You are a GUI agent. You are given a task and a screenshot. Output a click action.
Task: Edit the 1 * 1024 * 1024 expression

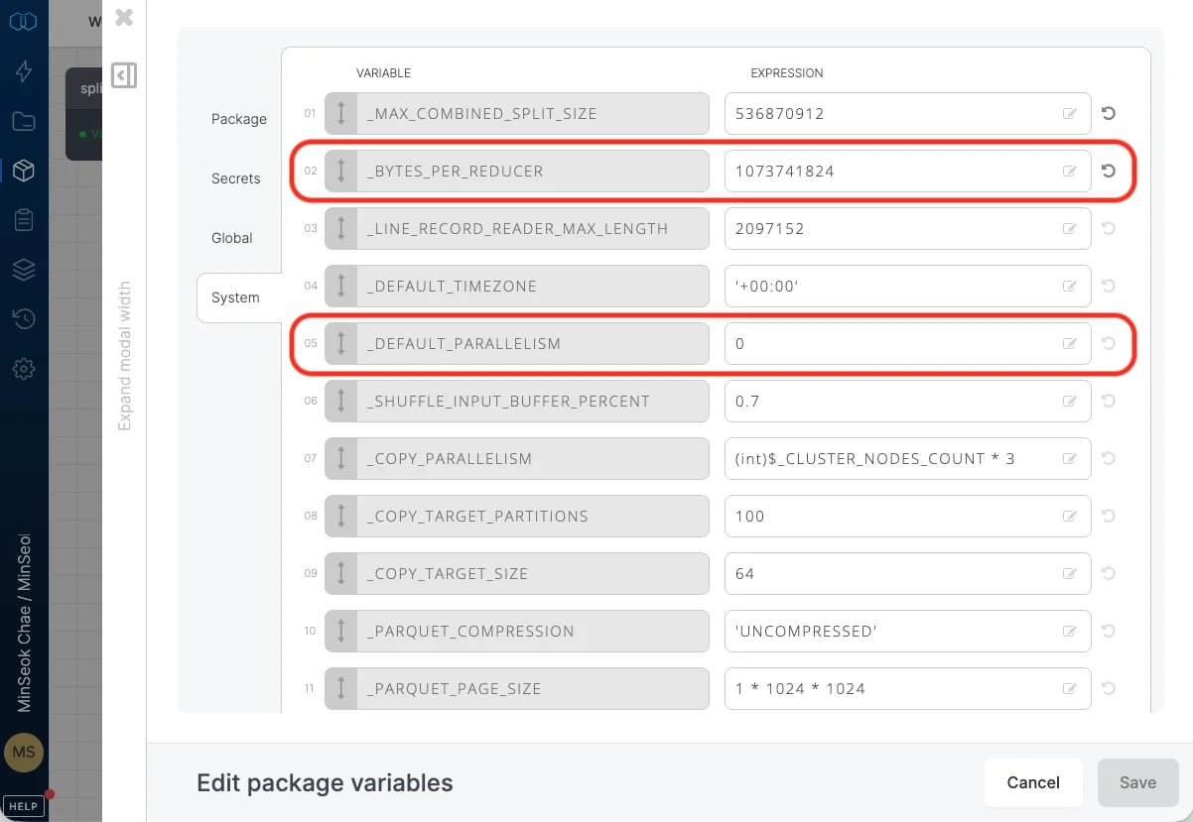tap(907, 688)
